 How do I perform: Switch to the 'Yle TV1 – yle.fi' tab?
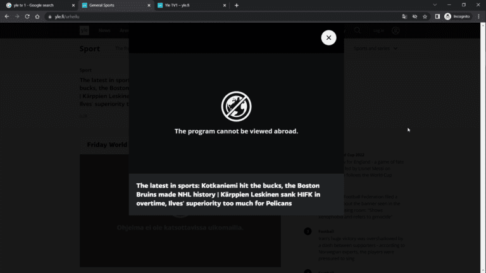(189, 5)
